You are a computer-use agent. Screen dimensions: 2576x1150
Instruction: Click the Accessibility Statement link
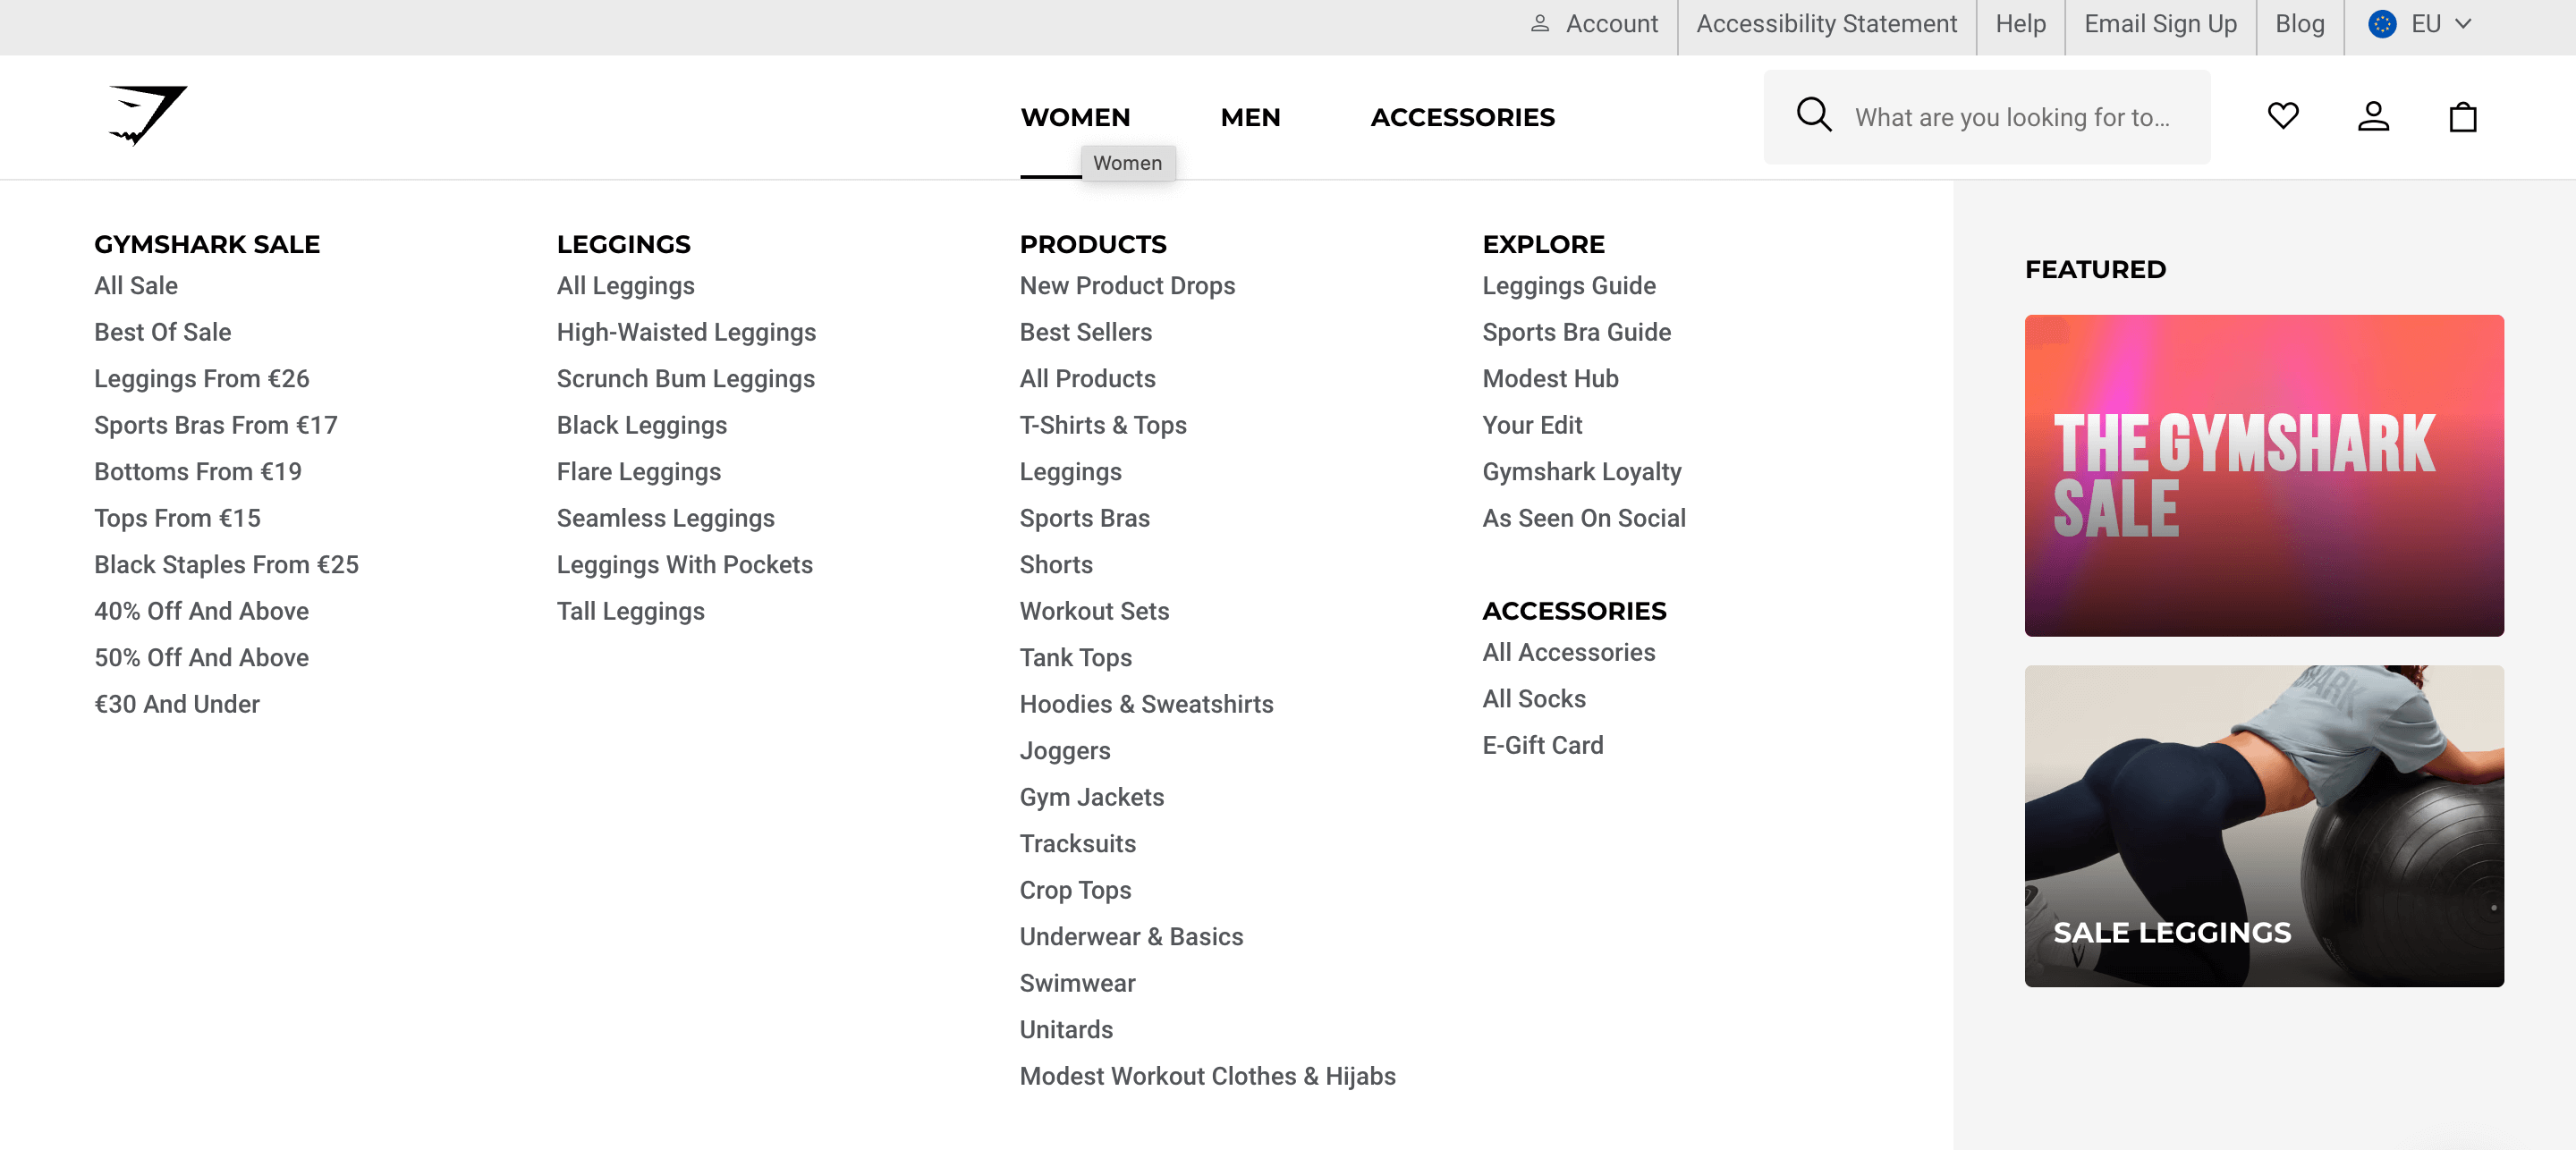click(x=1826, y=23)
